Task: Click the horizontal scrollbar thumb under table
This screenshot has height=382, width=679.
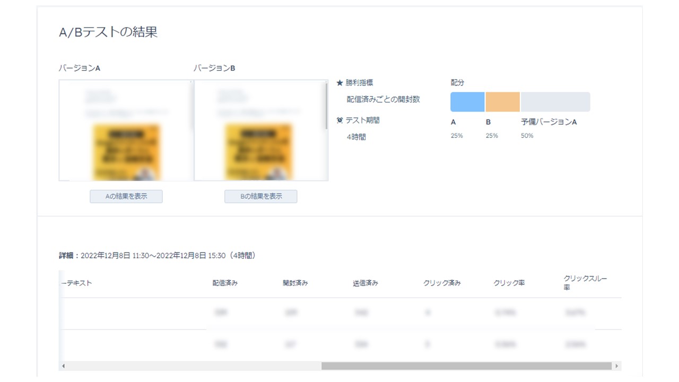Action: [466, 366]
